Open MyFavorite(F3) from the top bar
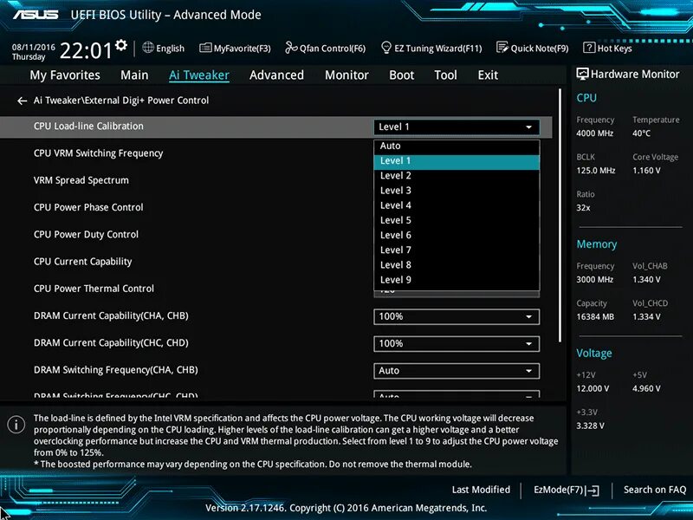Screen dimensions: 693x520 click(235, 48)
